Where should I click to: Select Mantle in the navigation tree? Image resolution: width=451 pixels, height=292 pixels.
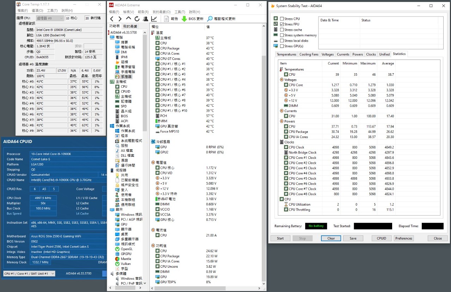coord(126,259)
